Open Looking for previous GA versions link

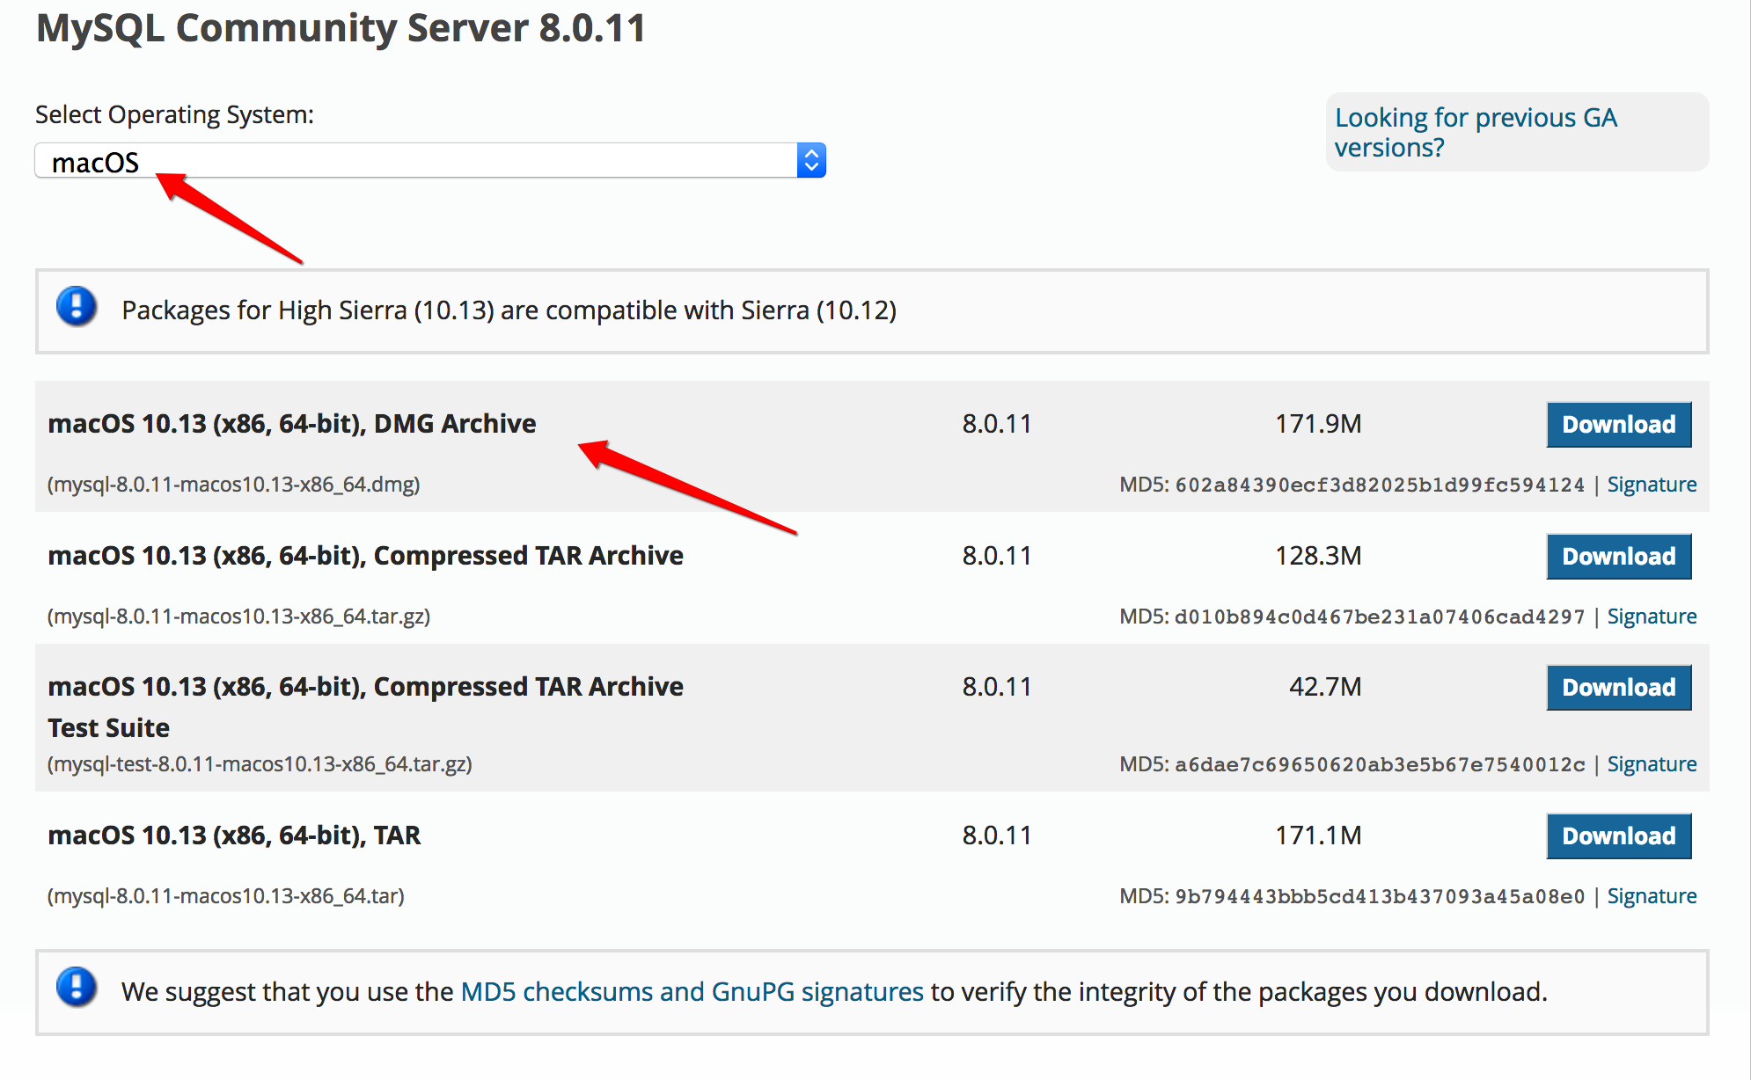pos(1476,133)
